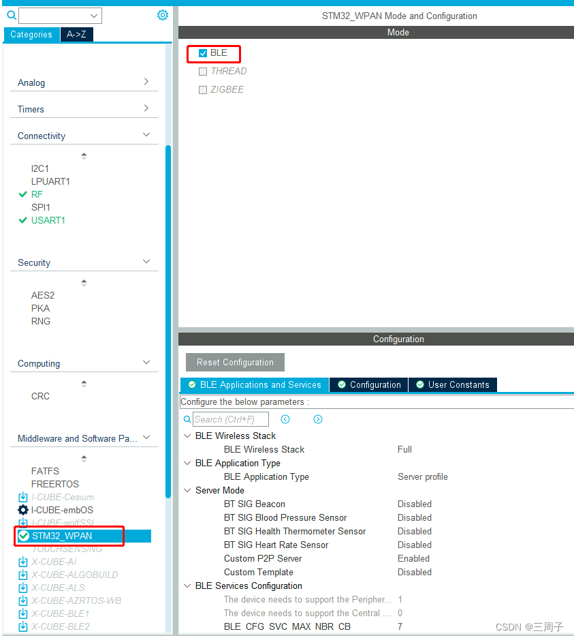Collapse the BLE Application Type group
574x638 pixels.
(x=187, y=463)
